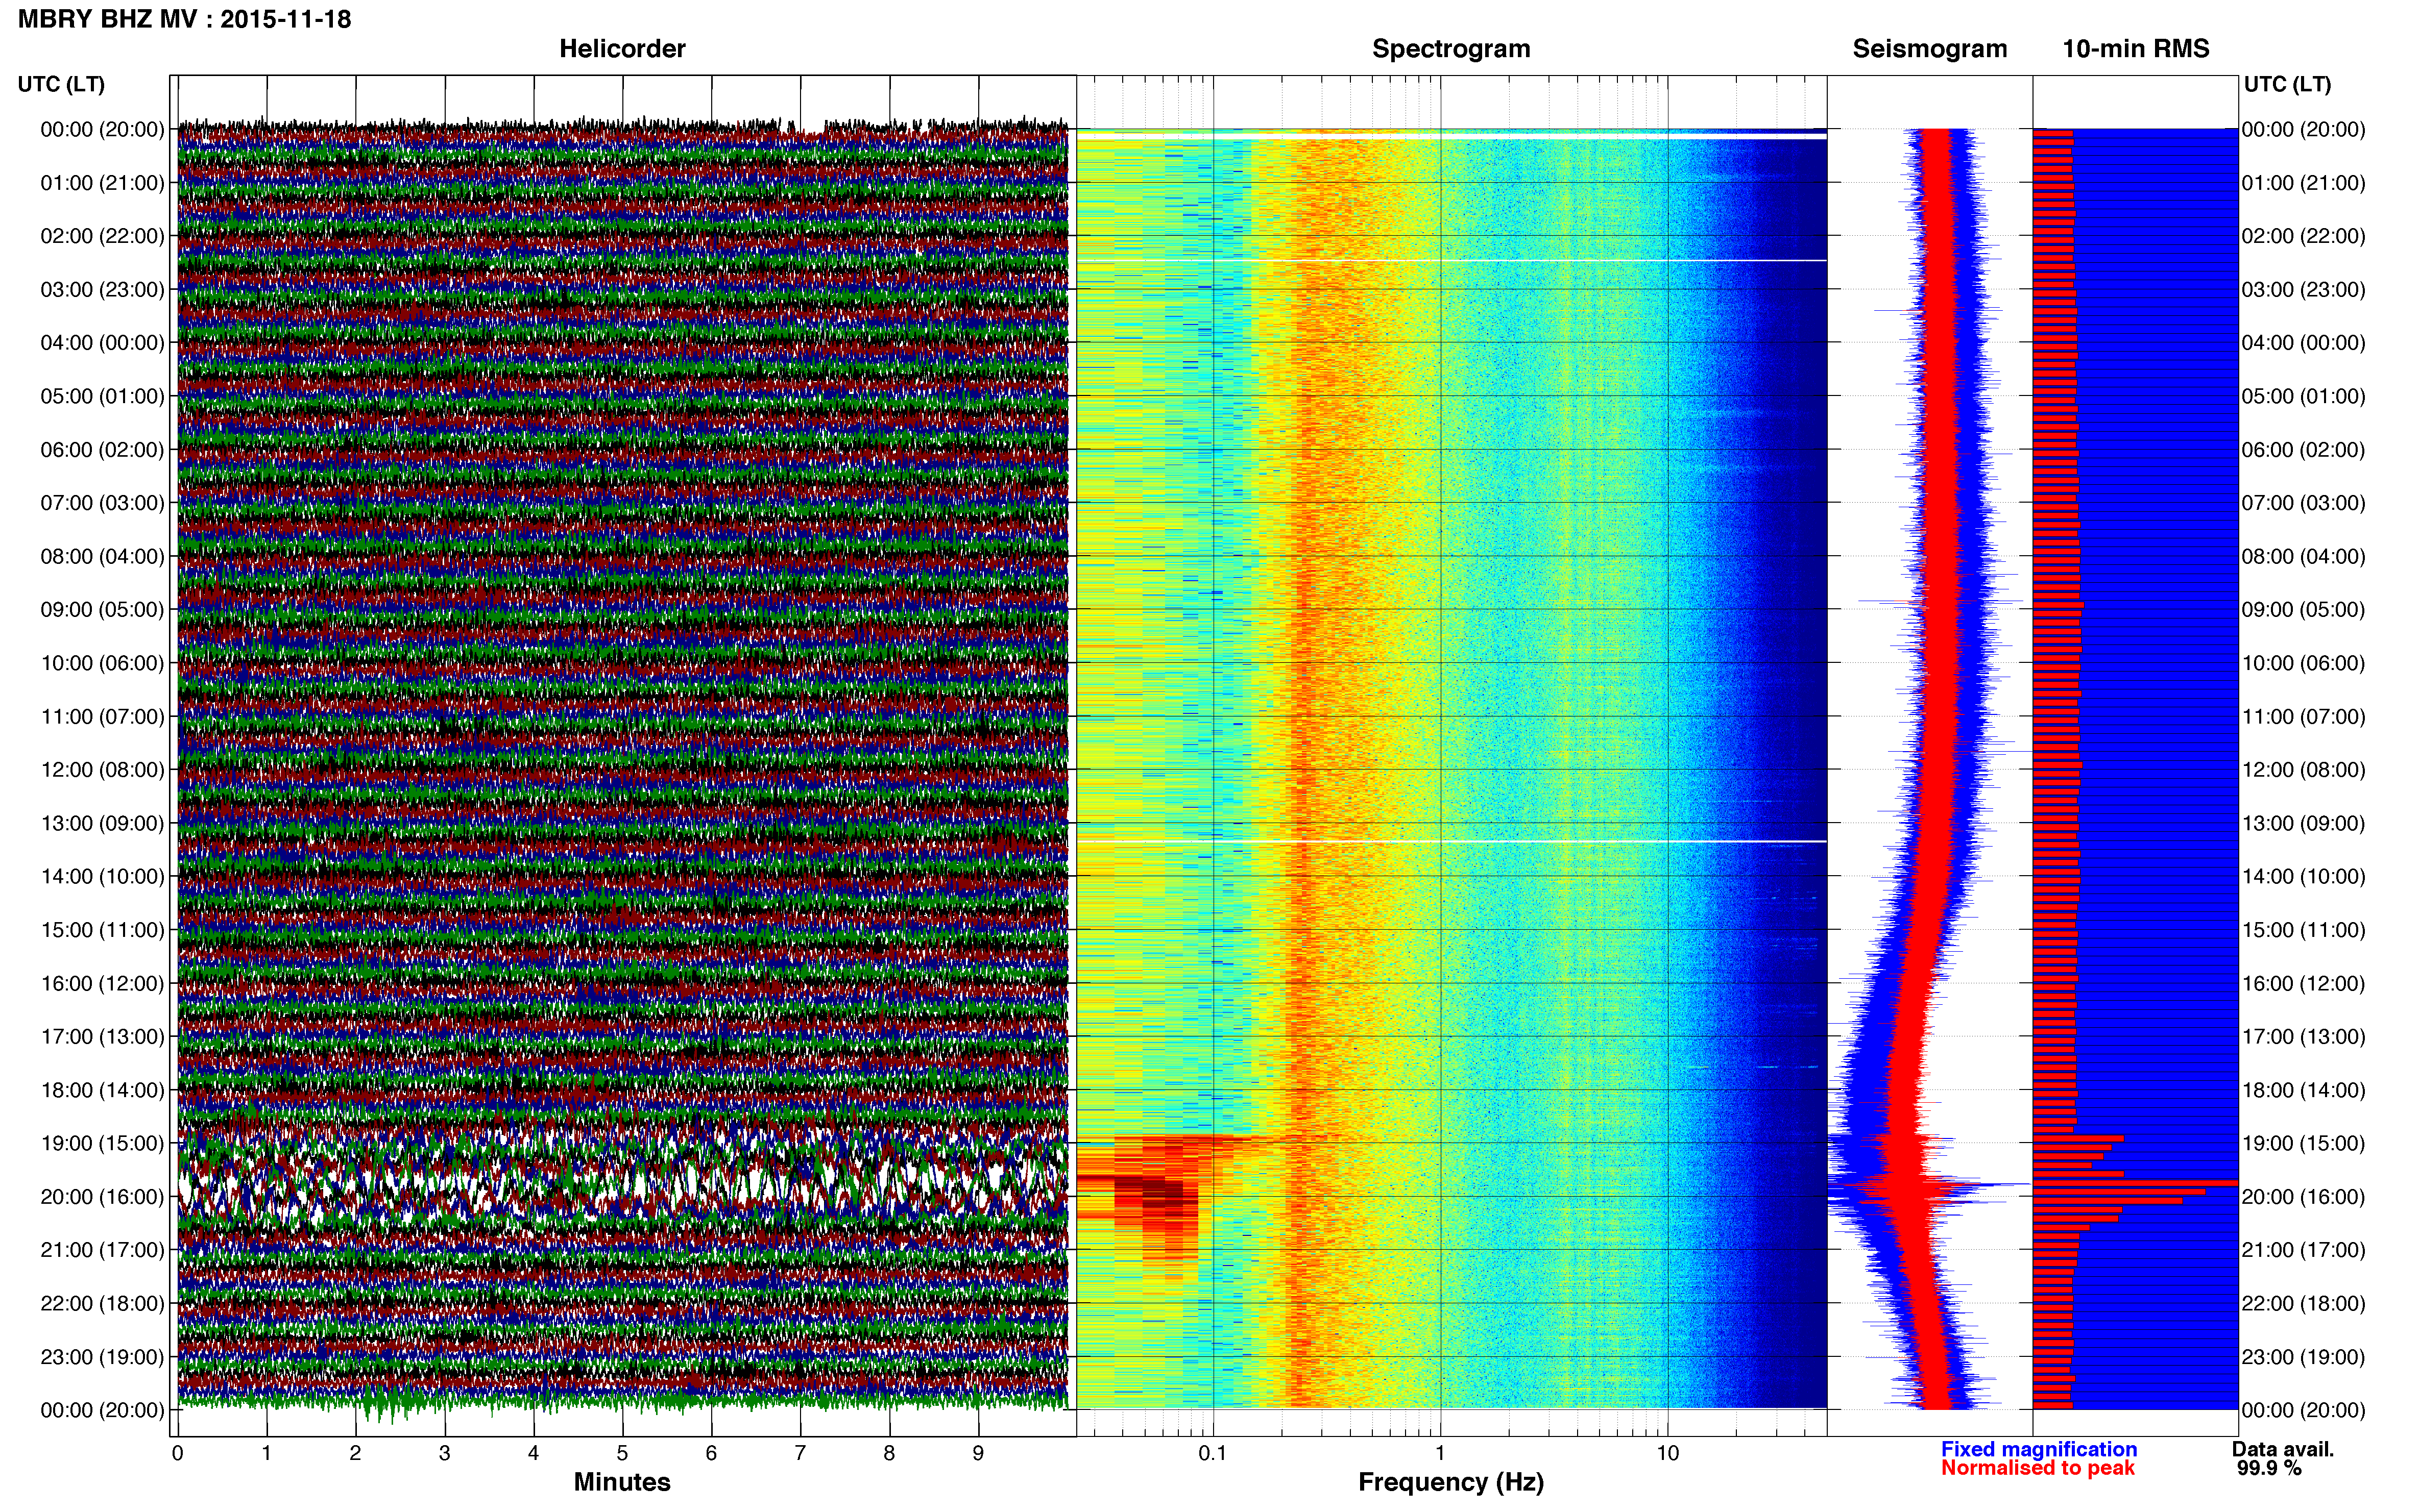
Task: Click 14:00 (10:00) label left of helicorder
Action: [102, 877]
